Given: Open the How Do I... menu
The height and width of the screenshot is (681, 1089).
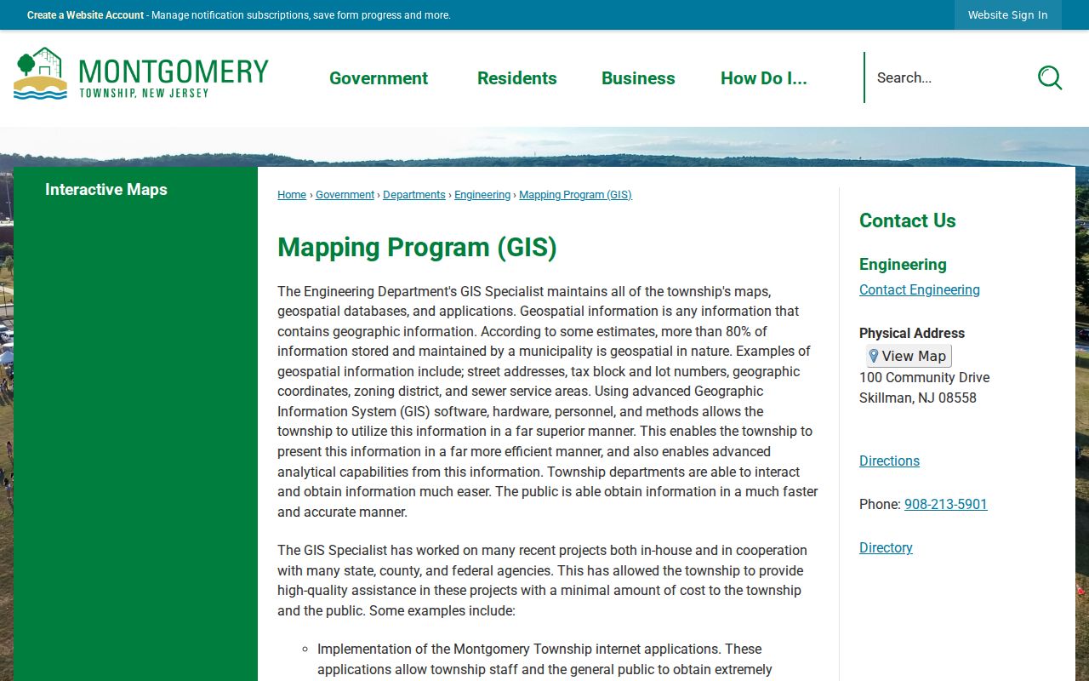Looking at the screenshot, I should tap(764, 78).
